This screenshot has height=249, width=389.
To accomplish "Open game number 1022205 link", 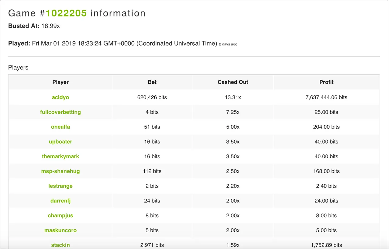I will pyautogui.click(x=66, y=13).
